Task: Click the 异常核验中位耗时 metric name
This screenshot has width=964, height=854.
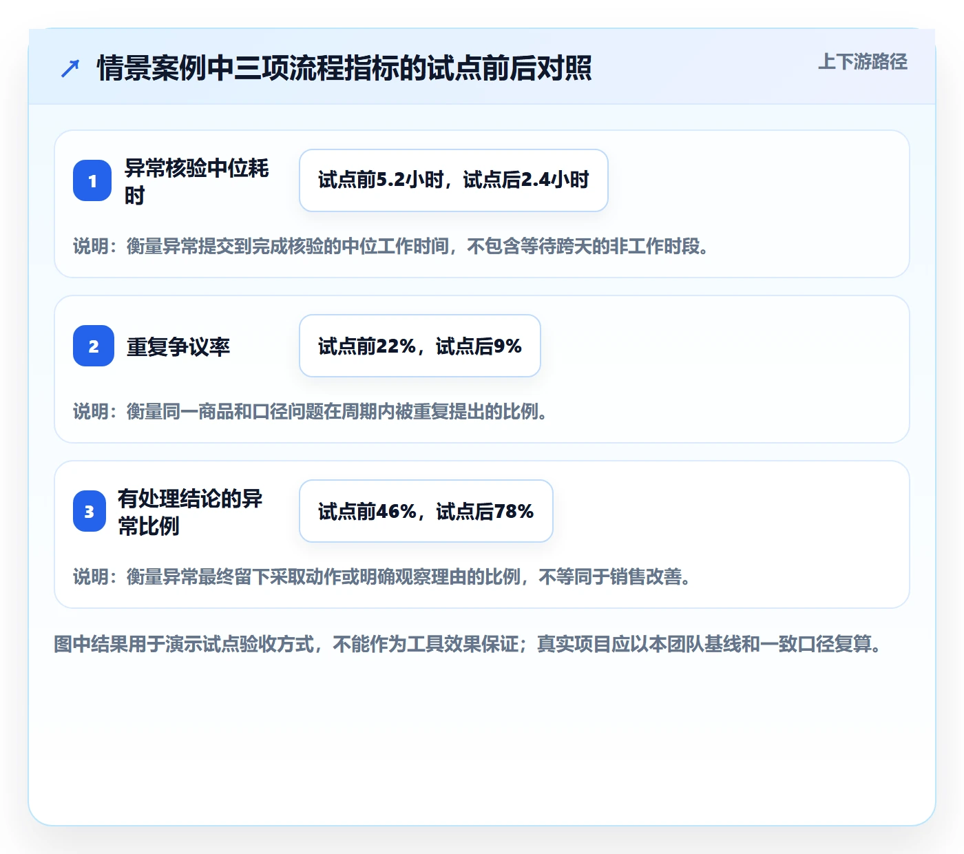Action: [196, 181]
